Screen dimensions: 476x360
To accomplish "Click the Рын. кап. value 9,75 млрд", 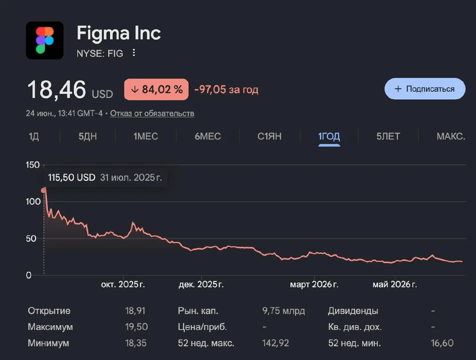I will click(283, 311).
